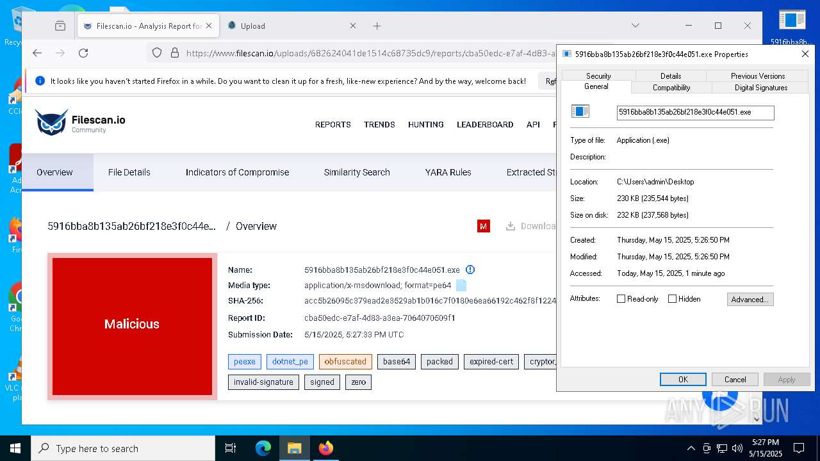The width and height of the screenshot is (820, 461).
Task: Open new tab with plus icon
Action: [x=377, y=26]
